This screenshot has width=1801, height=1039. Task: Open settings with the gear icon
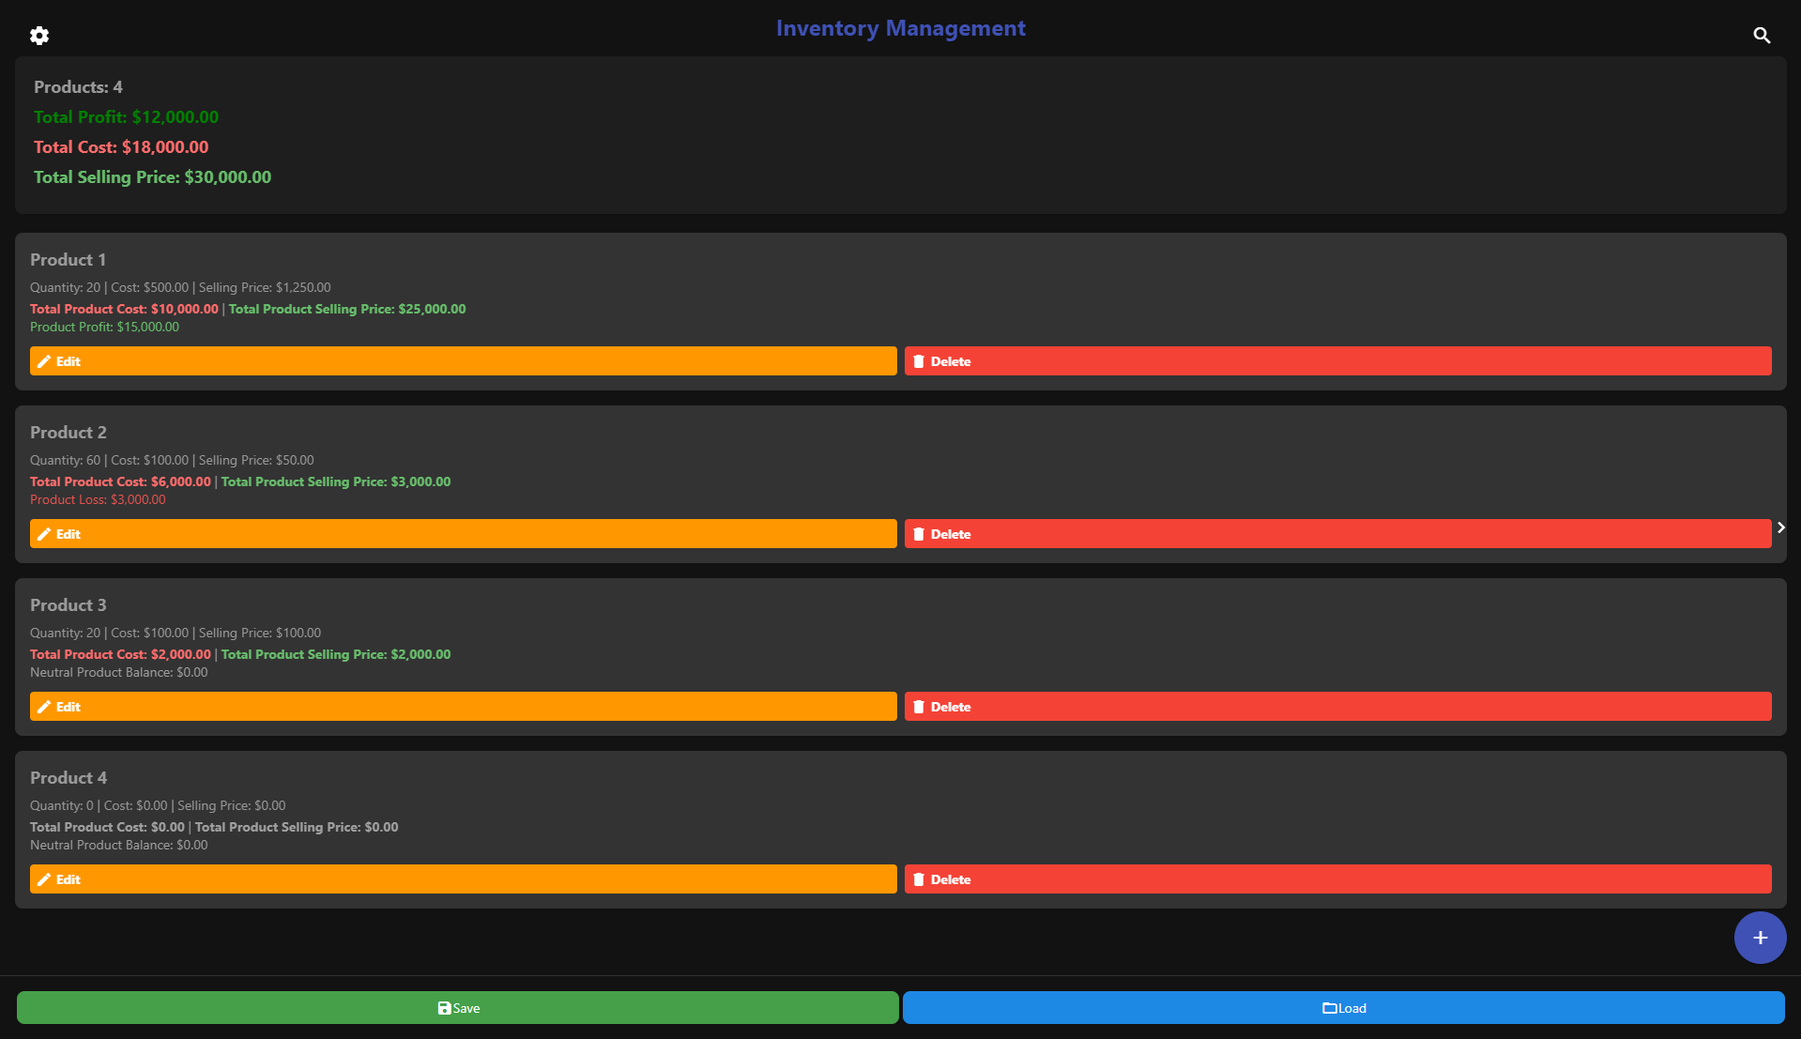(39, 36)
